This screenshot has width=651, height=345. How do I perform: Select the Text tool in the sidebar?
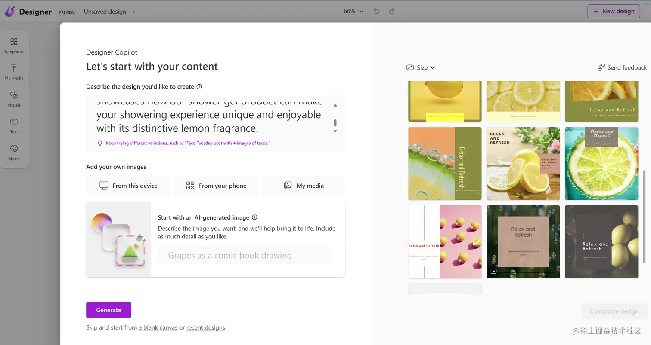tap(14, 125)
